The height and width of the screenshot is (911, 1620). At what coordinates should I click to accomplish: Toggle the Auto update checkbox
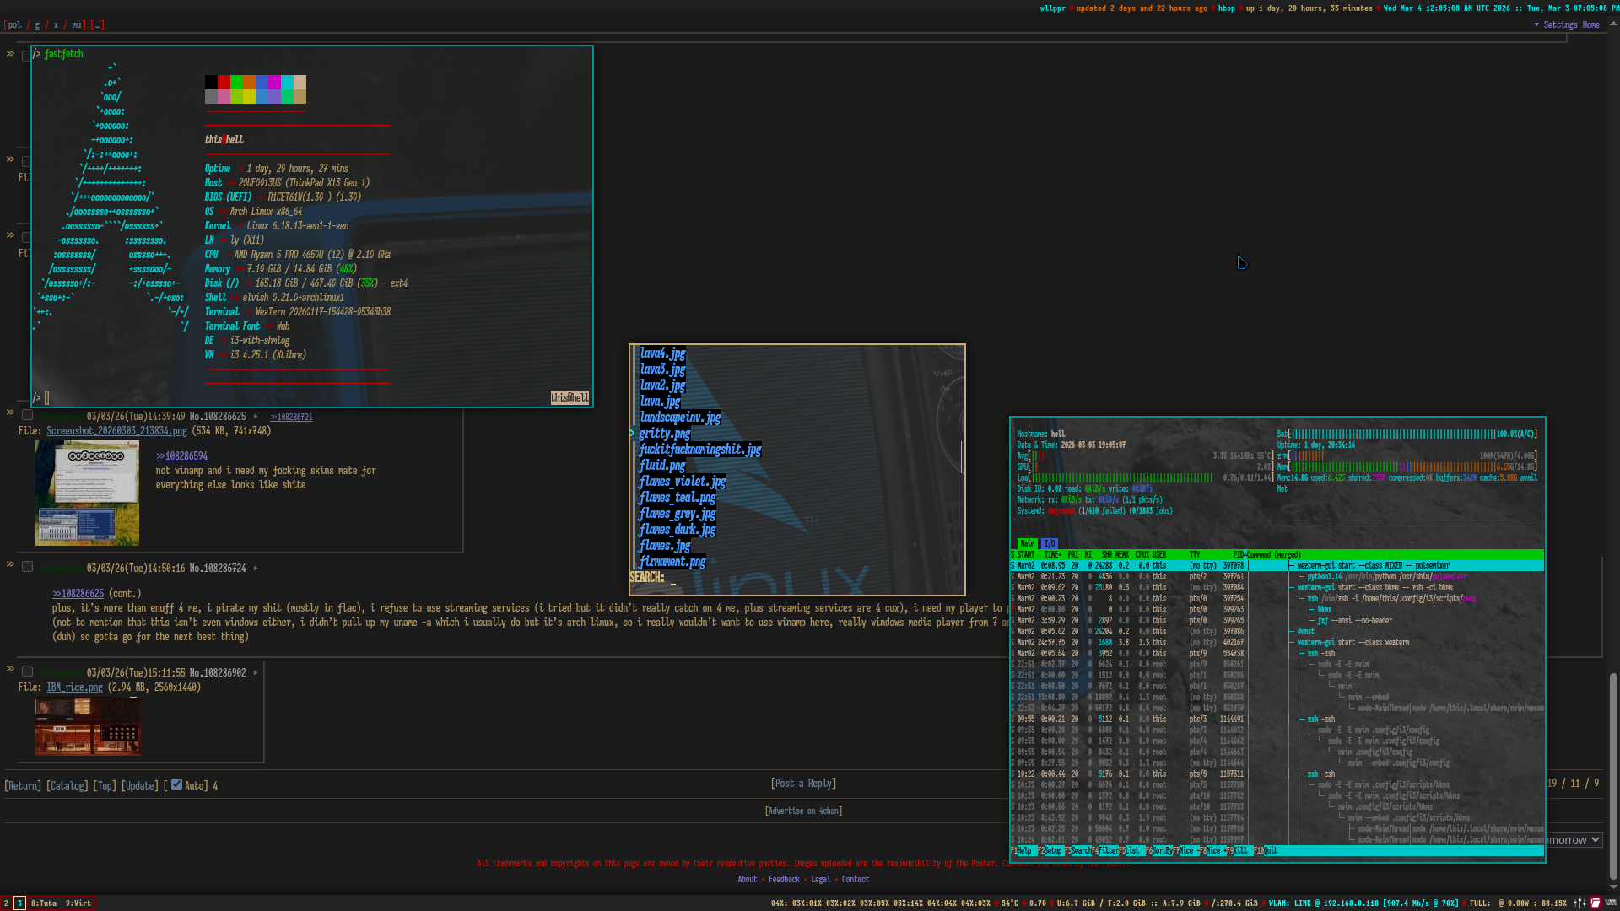pos(176,784)
